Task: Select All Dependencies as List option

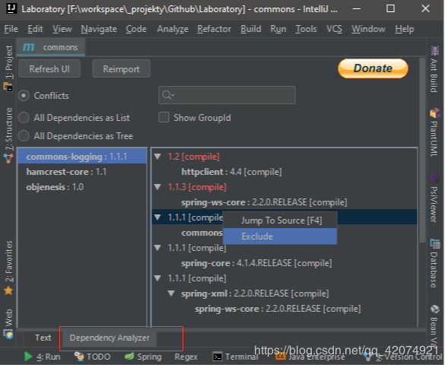Action: coord(24,117)
